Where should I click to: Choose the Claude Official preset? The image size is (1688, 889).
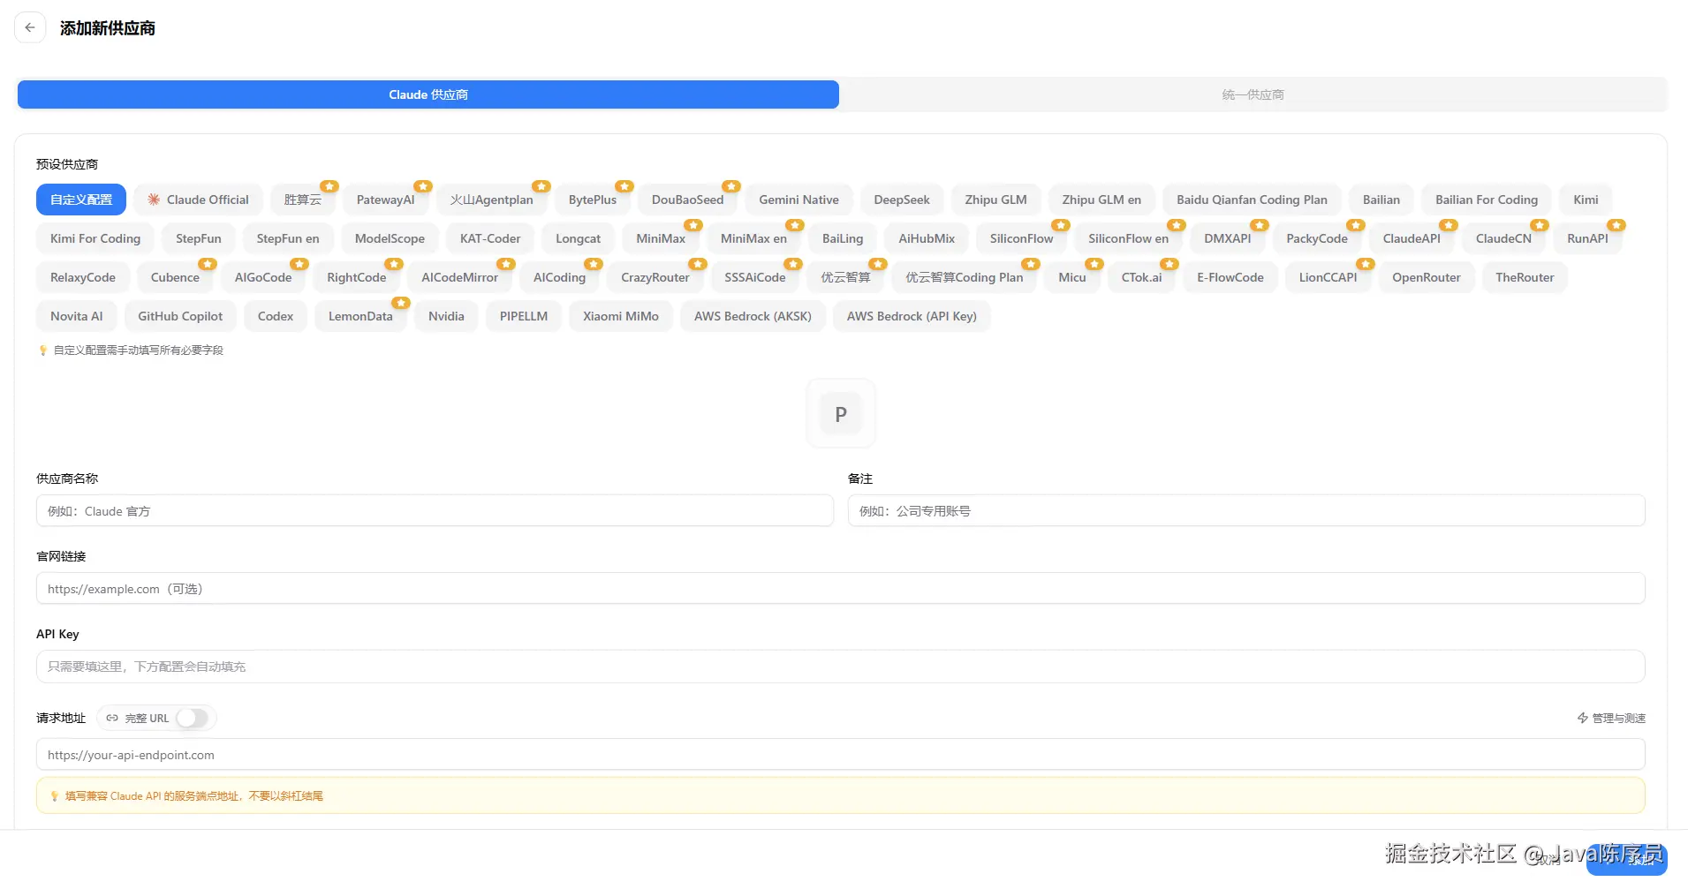pos(199,200)
